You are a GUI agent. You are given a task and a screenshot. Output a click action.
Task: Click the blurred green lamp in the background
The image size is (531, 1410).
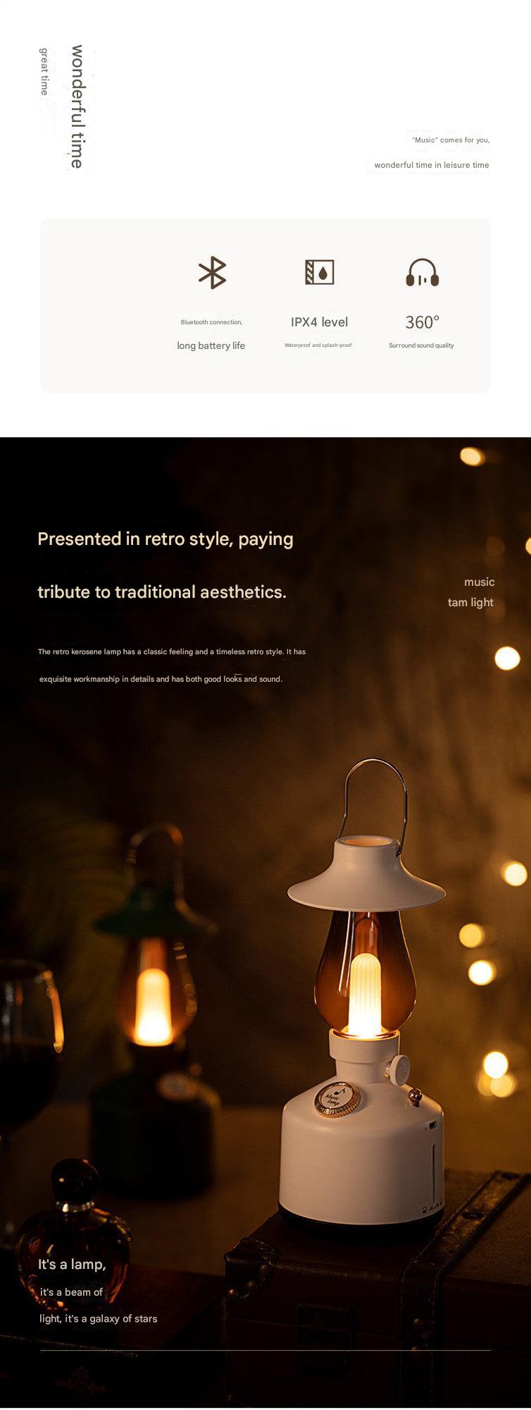153,1001
